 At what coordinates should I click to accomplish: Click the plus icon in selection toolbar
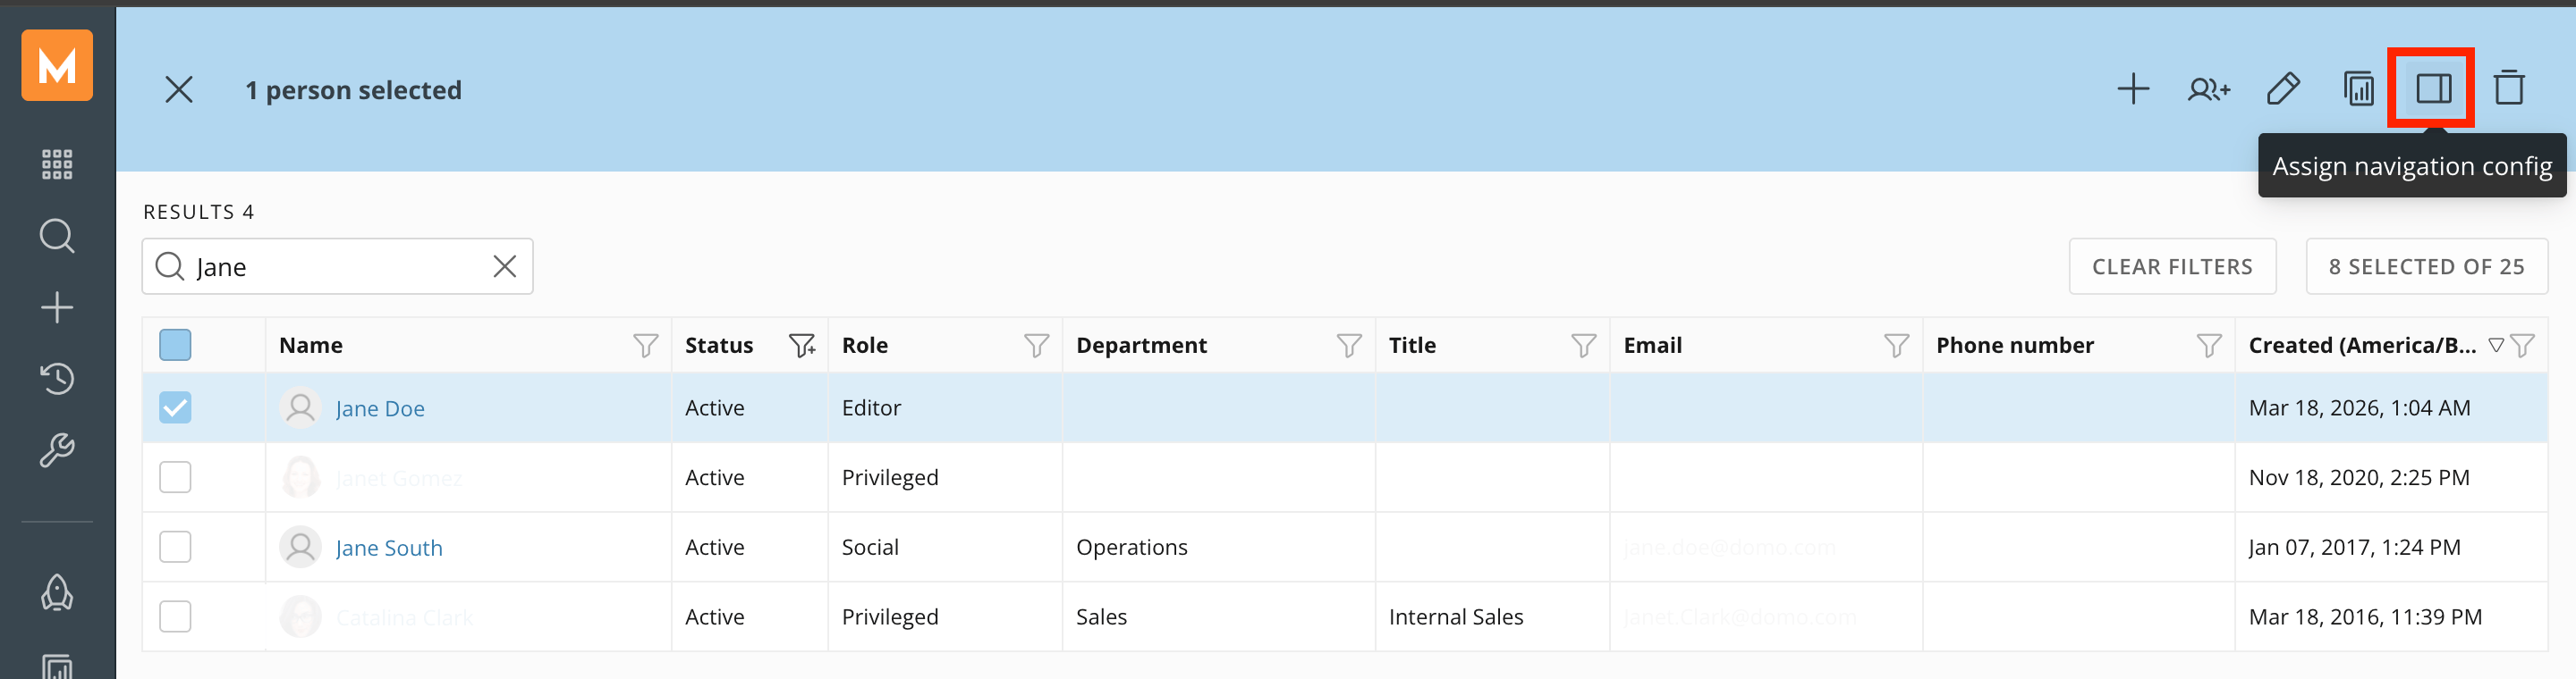click(2132, 88)
